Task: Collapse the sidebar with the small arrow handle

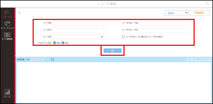Action: [15, 56]
